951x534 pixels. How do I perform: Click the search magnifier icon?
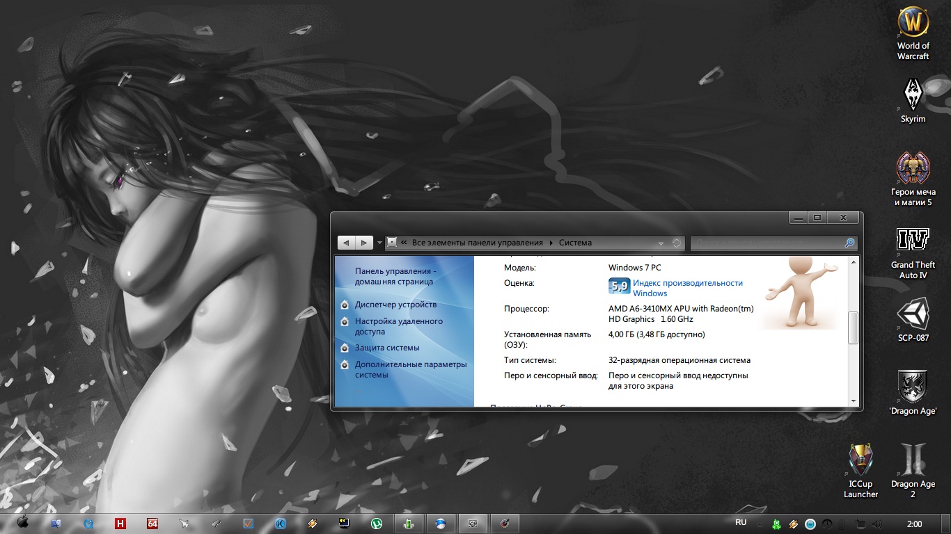tap(849, 243)
